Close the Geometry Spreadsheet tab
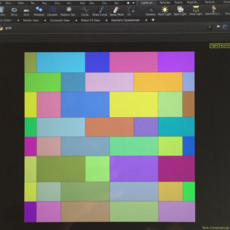 coord(147,20)
